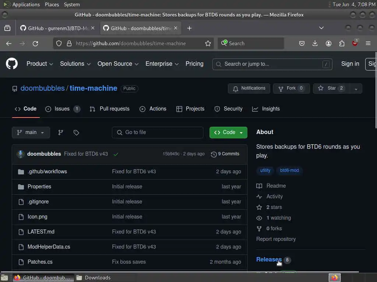
Task: Open the Star lists dropdown arrow
Action: [x=356, y=88]
